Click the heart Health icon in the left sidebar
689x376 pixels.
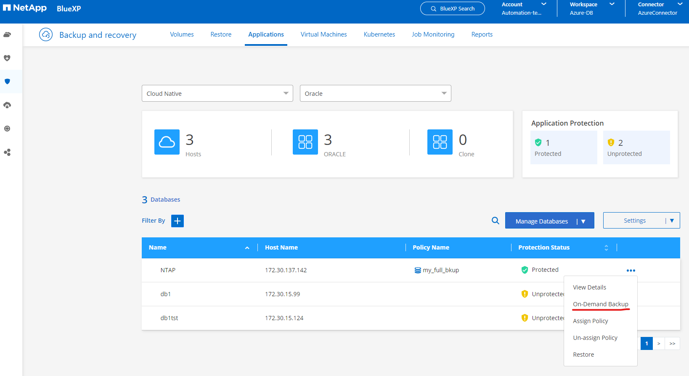(x=7, y=58)
